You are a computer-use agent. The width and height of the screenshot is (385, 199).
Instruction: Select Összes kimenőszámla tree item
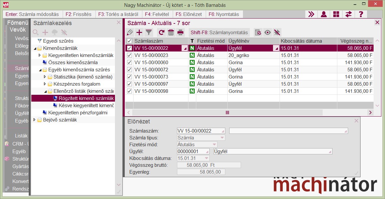[x=73, y=63]
